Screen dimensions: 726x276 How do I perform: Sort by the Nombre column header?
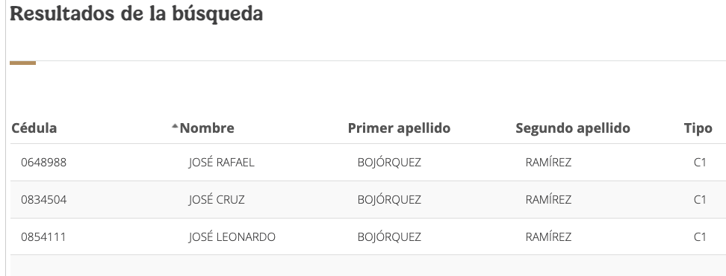(x=206, y=128)
